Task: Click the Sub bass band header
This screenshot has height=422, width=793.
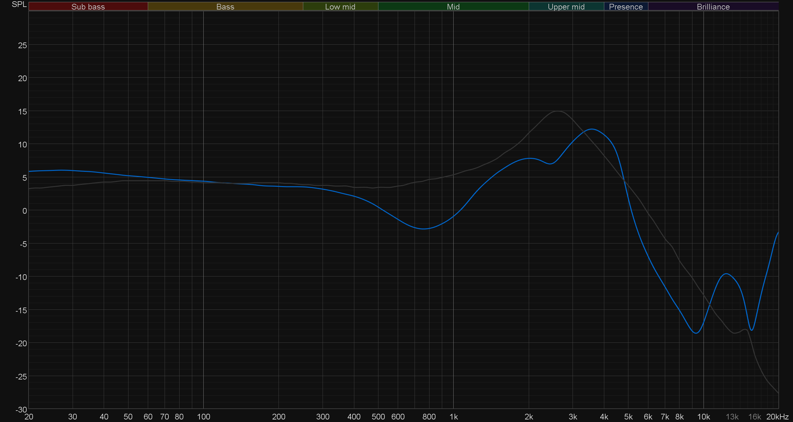Action: 88,7
